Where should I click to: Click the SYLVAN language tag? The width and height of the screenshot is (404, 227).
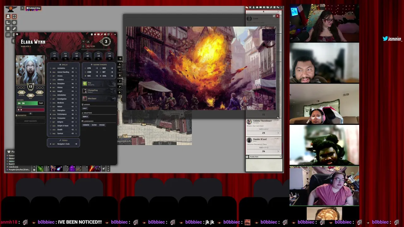[102, 125]
